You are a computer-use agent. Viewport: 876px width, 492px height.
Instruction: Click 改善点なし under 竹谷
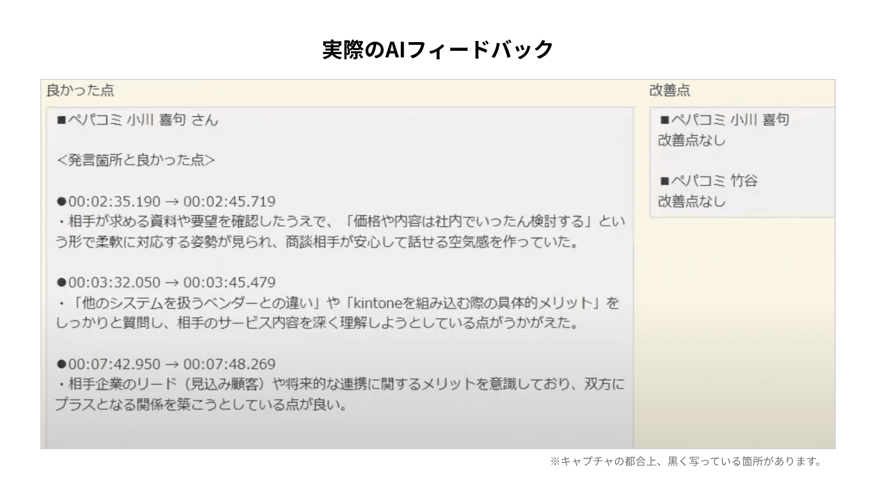point(691,202)
